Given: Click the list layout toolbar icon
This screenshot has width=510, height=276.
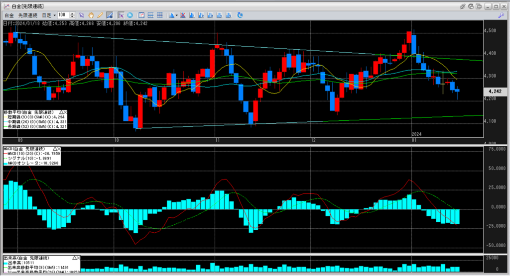Looking at the screenshot, I should (x=150, y=15).
